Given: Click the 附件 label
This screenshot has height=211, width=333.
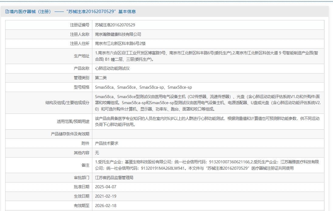Looking at the screenshot, I should [85, 143].
